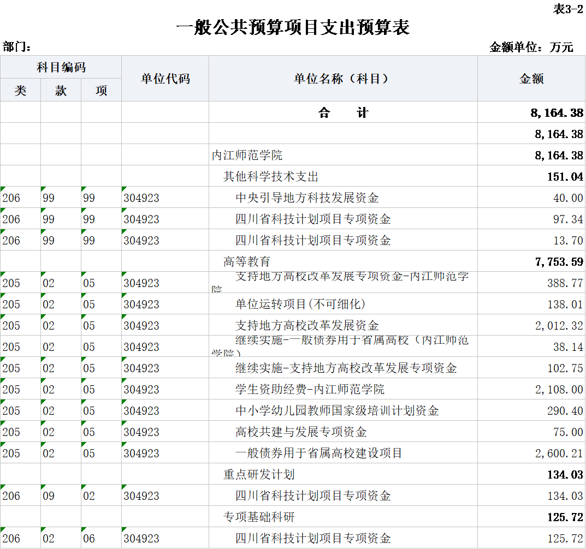Select the 单位代码 column header
586x549 pixels.
click(165, 79)
